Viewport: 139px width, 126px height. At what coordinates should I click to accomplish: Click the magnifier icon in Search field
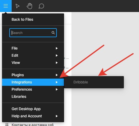point(53,33)
